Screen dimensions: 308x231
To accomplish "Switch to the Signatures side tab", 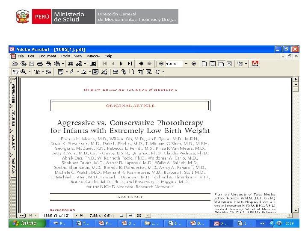I will (x=13, y=166).
